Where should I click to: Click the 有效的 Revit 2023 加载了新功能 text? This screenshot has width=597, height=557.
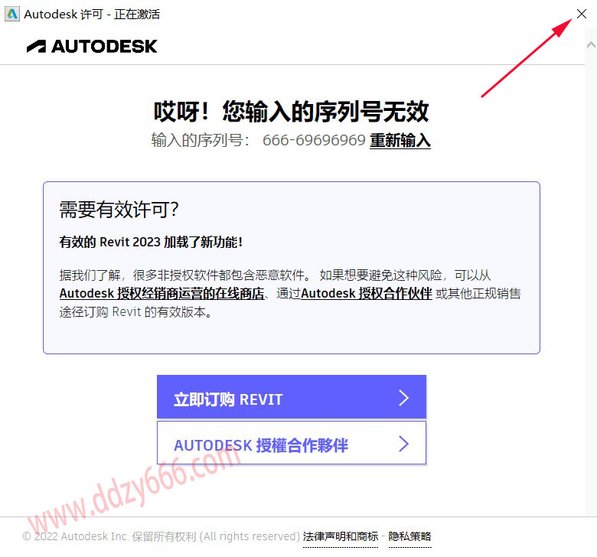point(151,242)
